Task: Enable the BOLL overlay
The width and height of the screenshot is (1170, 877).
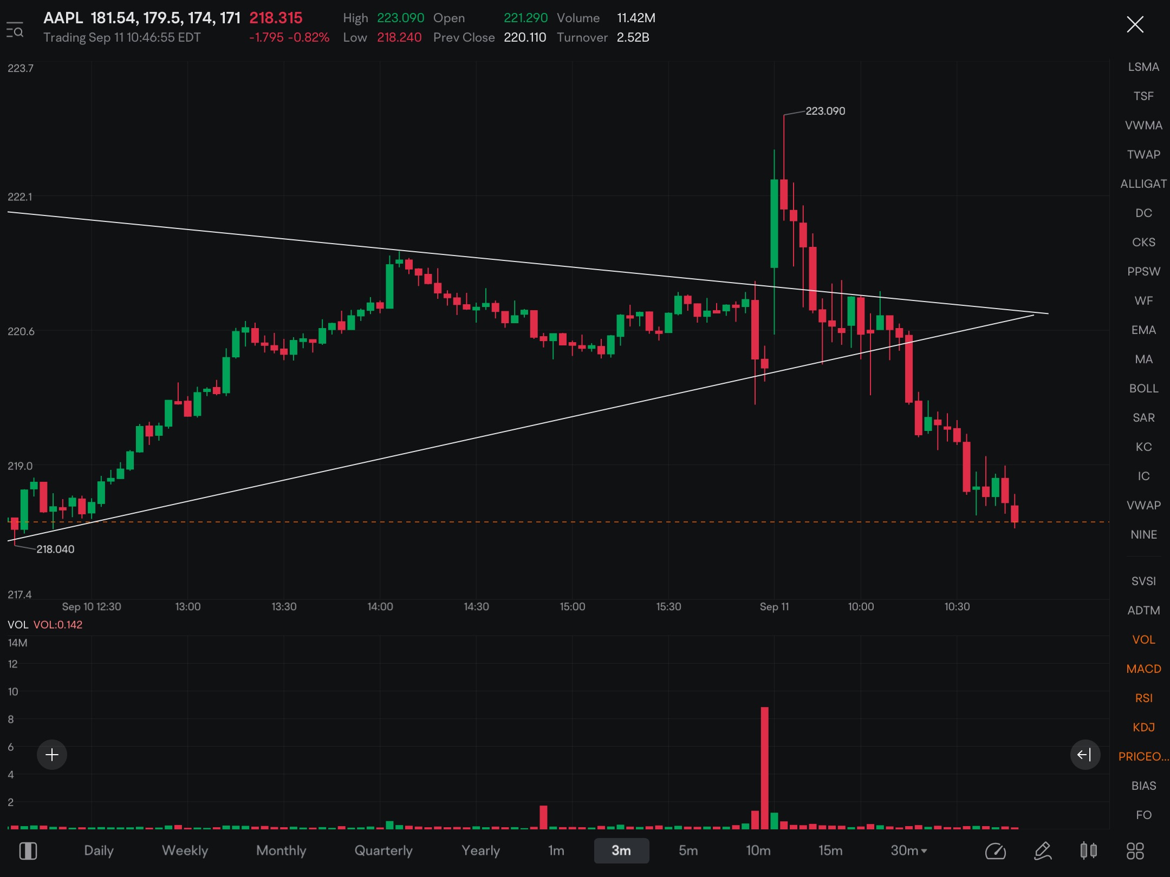Action: point(1143,388)
